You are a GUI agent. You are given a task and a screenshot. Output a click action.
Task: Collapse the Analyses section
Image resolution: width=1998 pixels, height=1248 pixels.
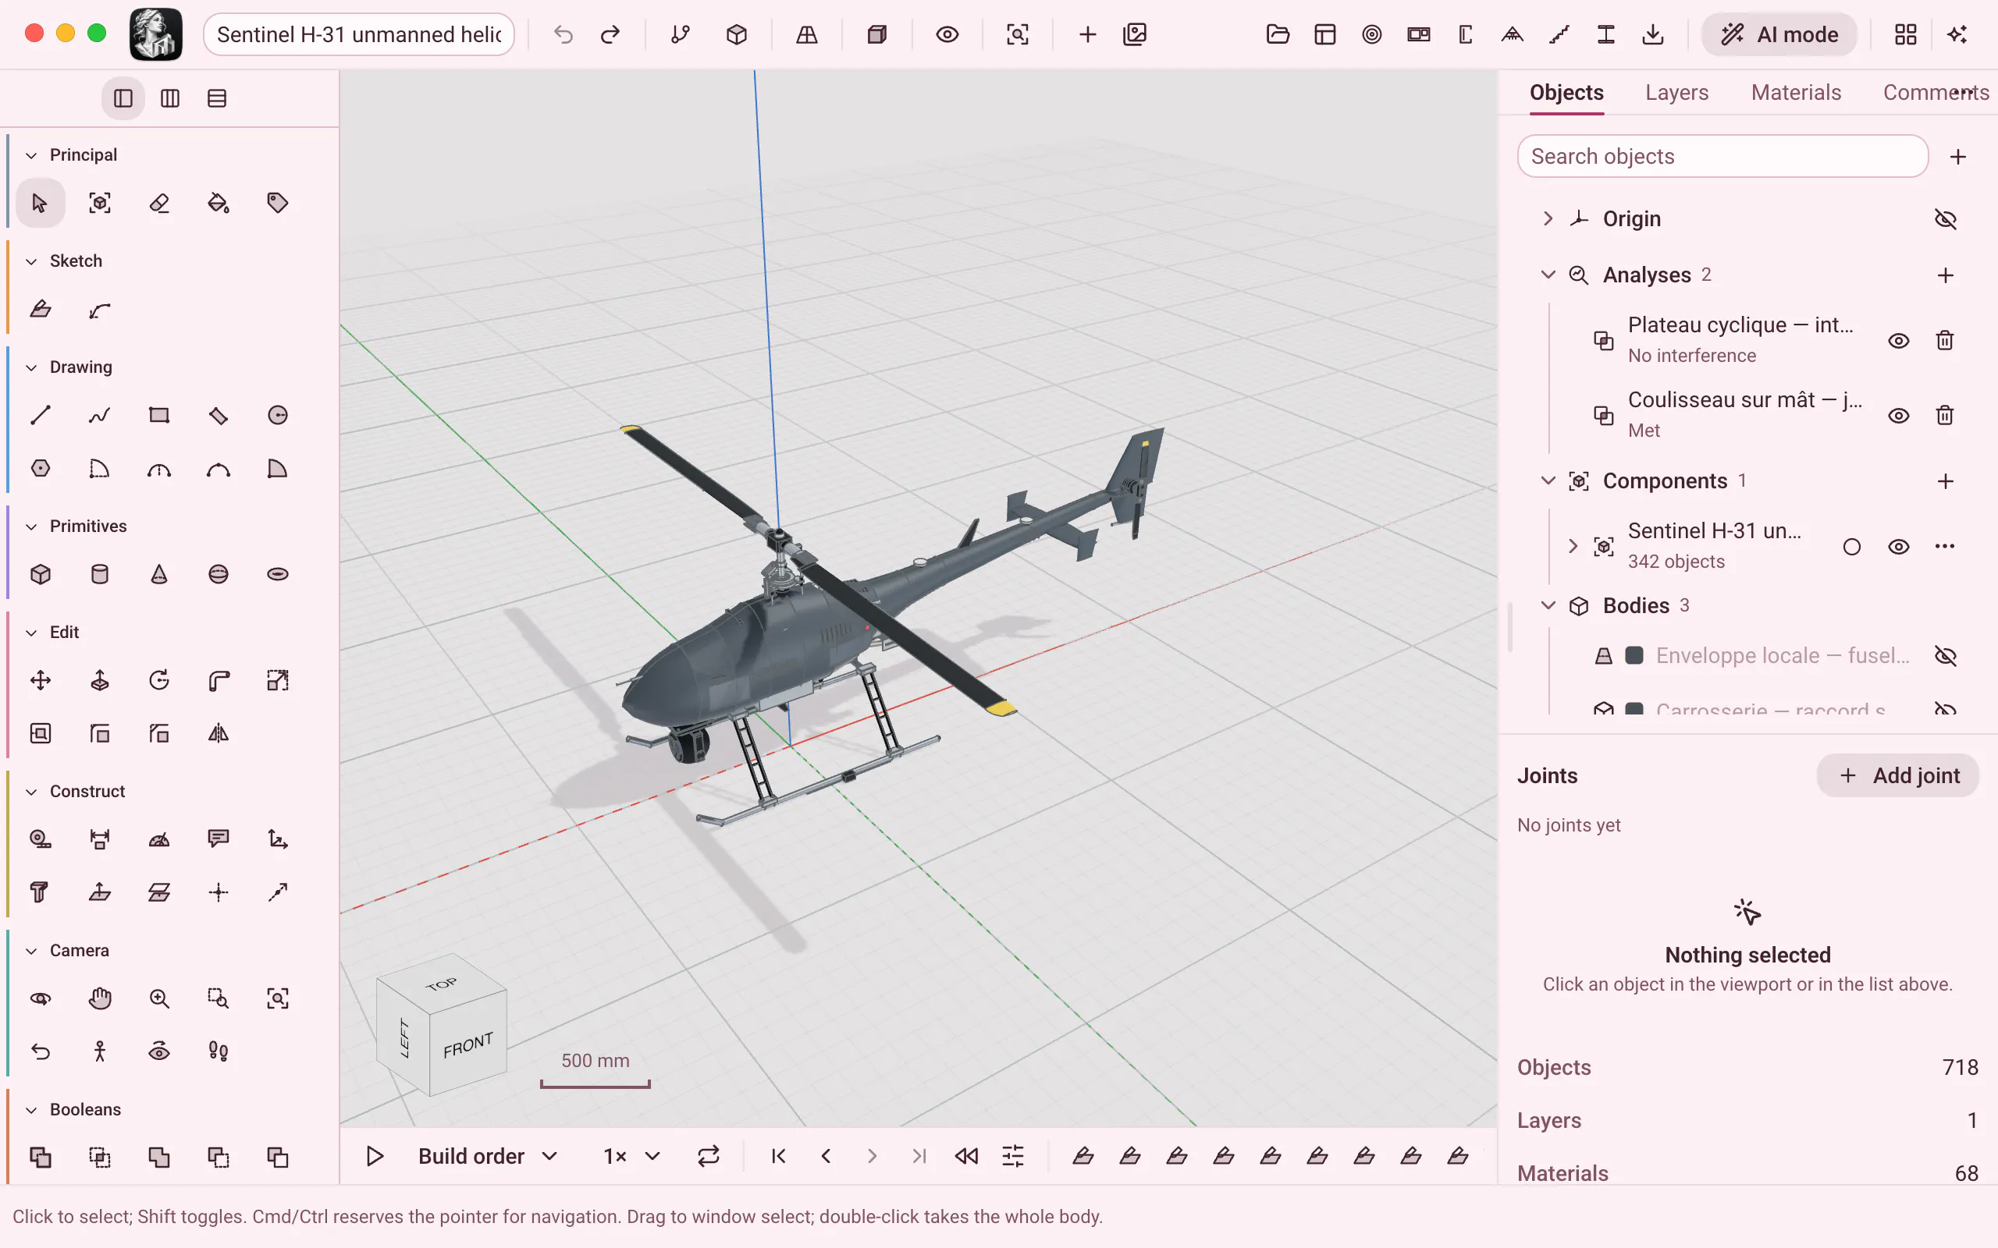[1548, 275]
